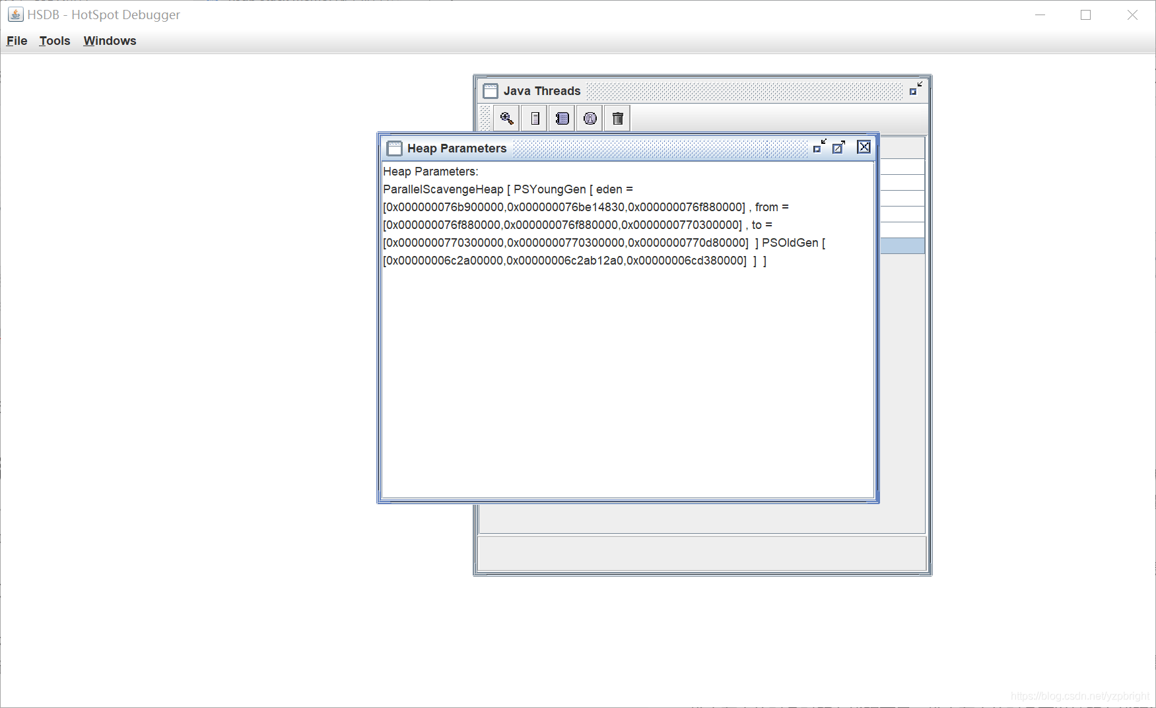
Task: Open the File menu
Action: pos(17,41)
